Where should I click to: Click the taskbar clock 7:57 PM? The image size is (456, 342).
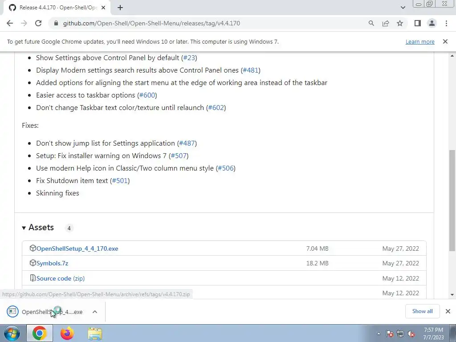(433, 330)
